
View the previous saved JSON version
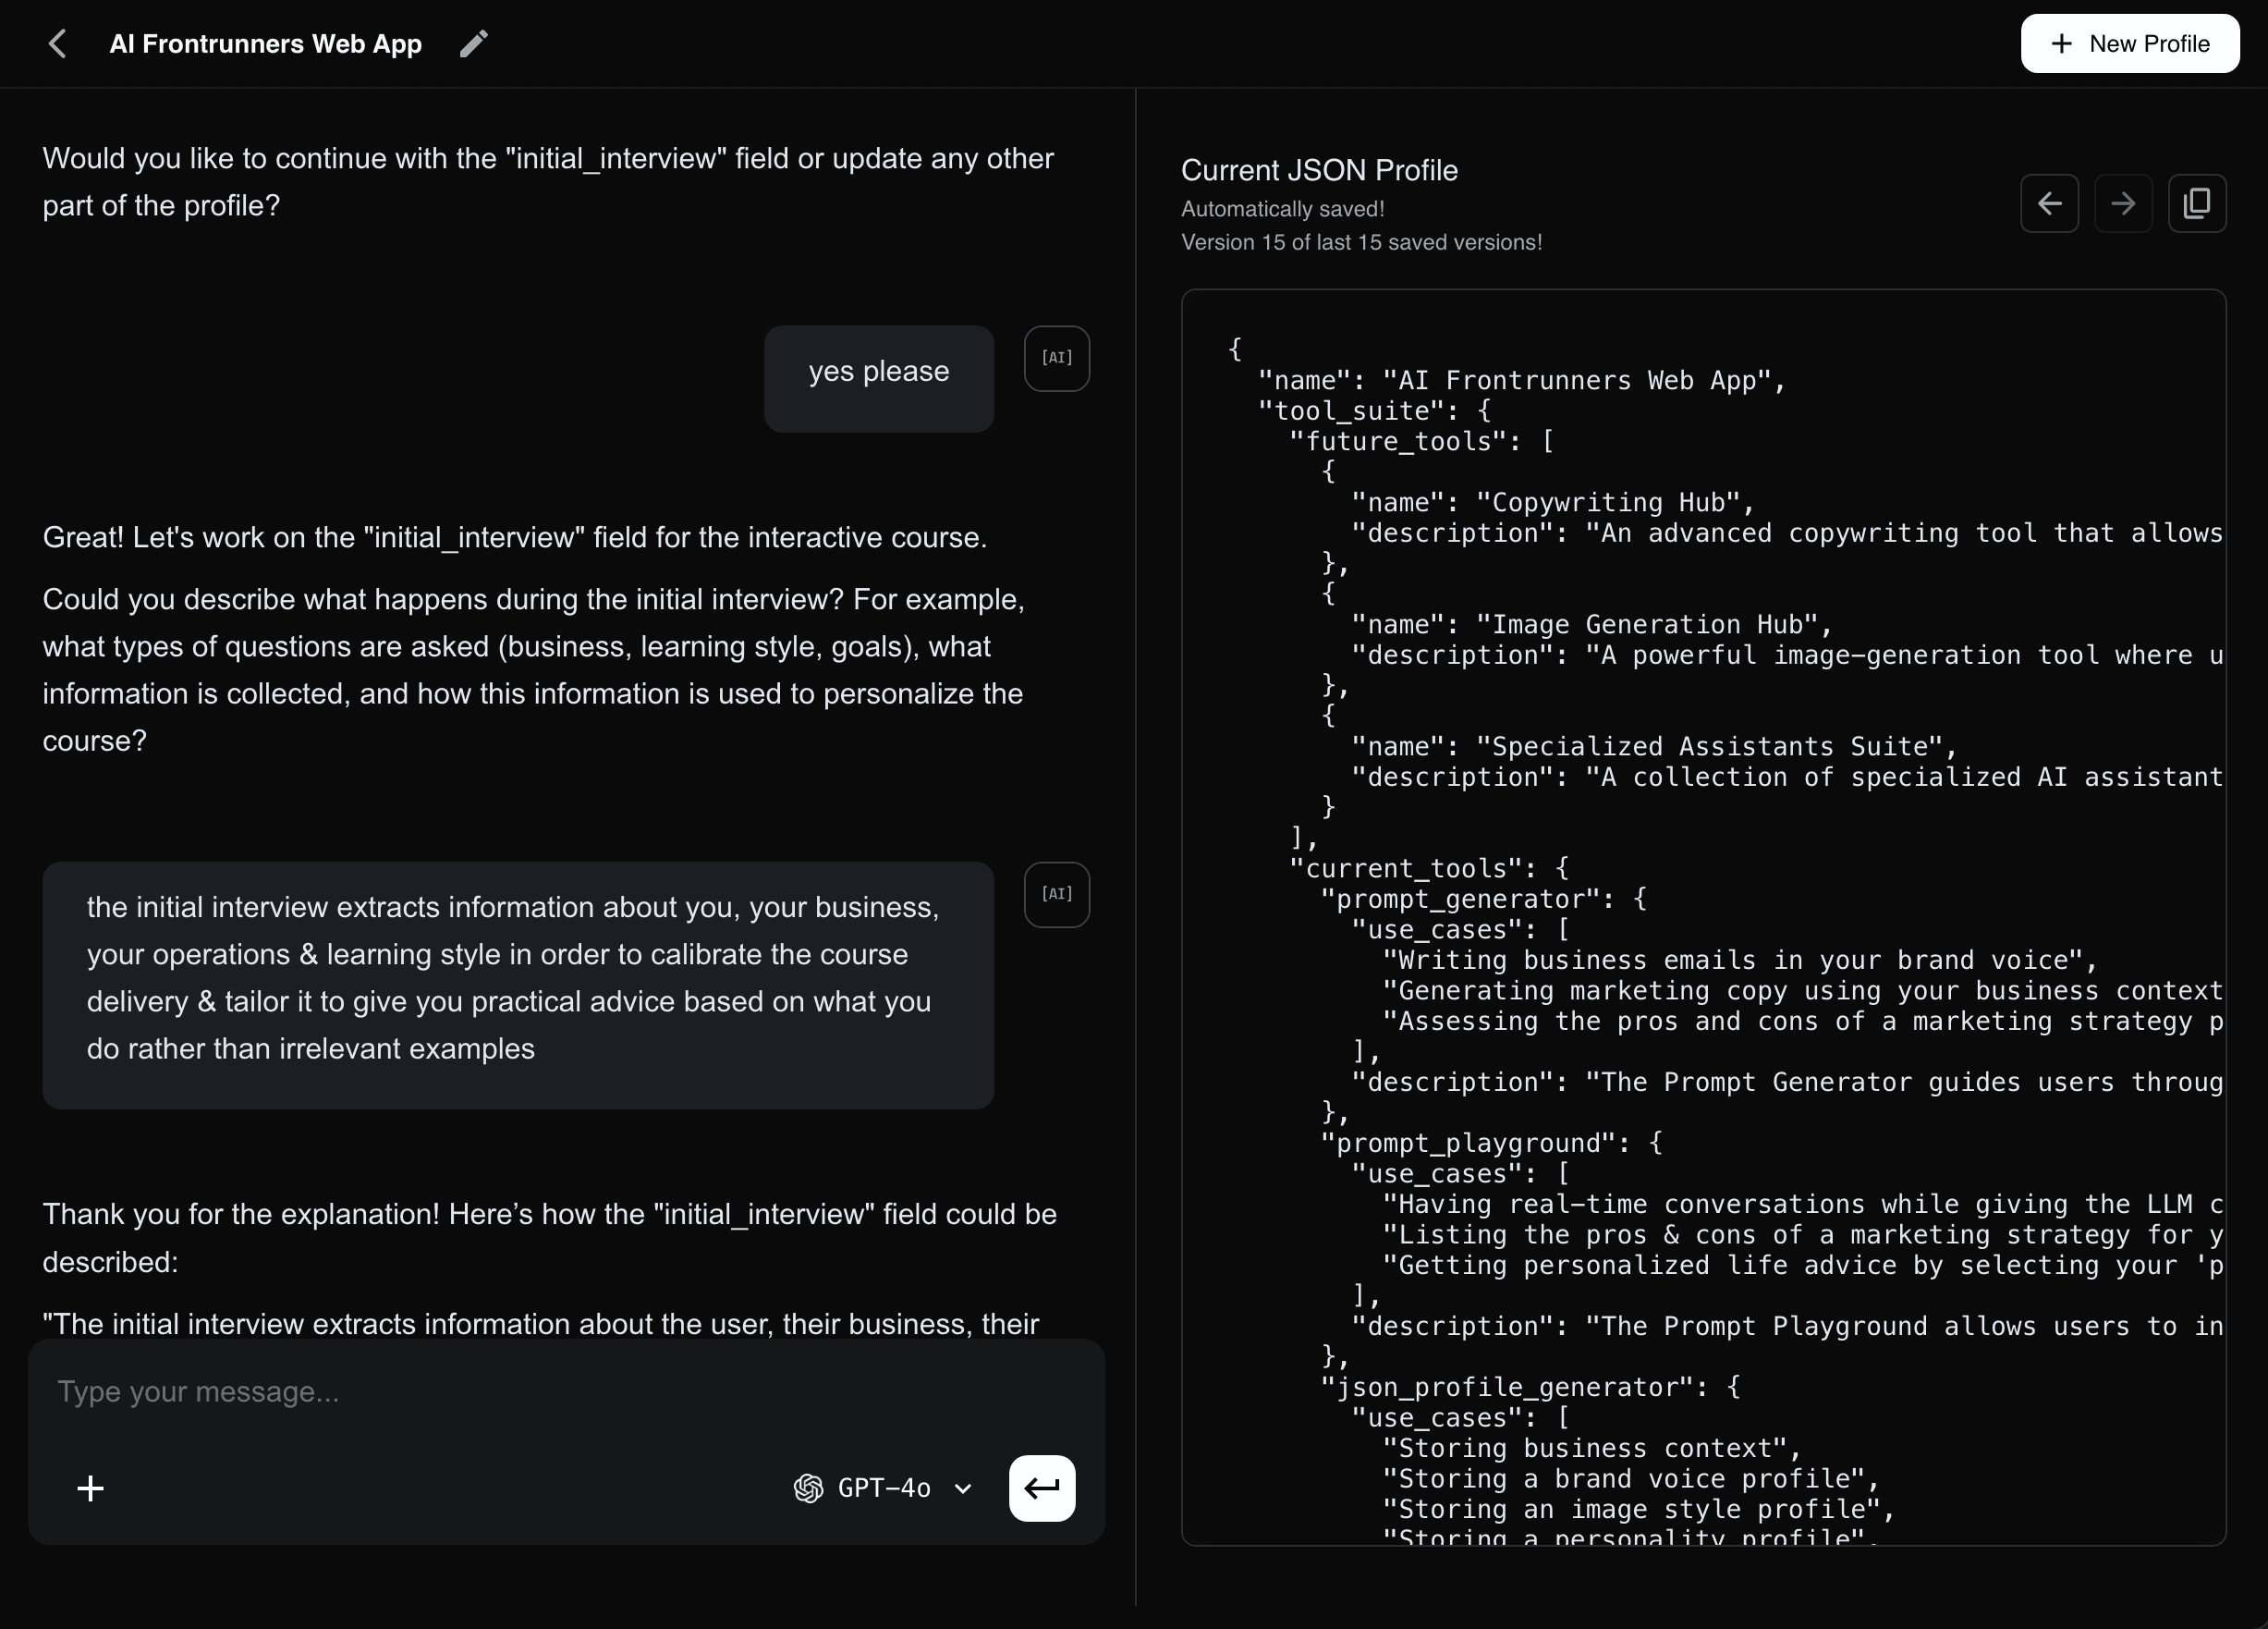pyautogui.click(x=2049, y=204)
